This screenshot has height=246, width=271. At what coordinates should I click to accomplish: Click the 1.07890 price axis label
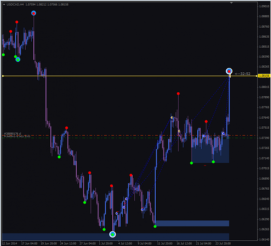[x=264, y=97]
